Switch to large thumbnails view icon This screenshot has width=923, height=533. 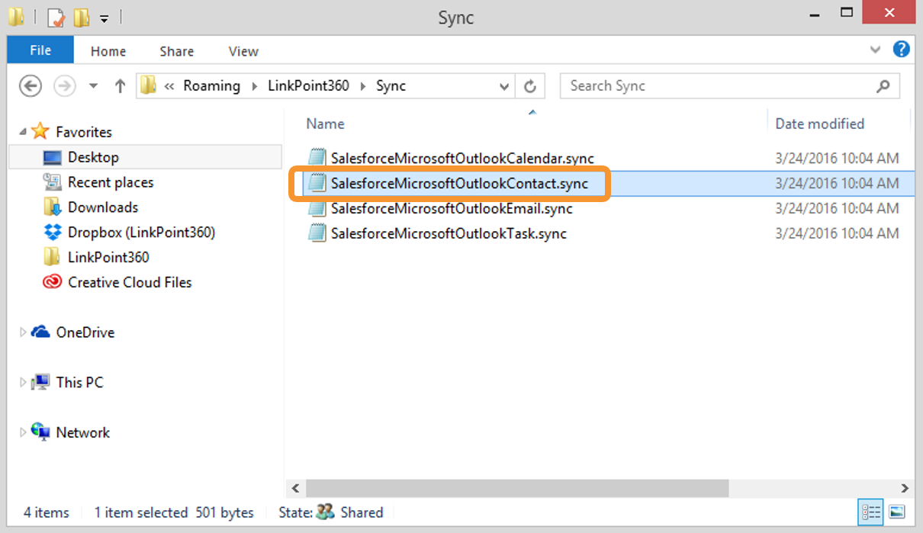898,512
